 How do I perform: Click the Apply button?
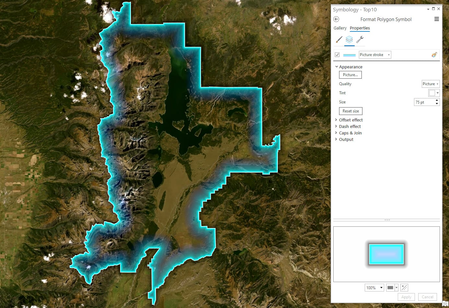[406, 297]
